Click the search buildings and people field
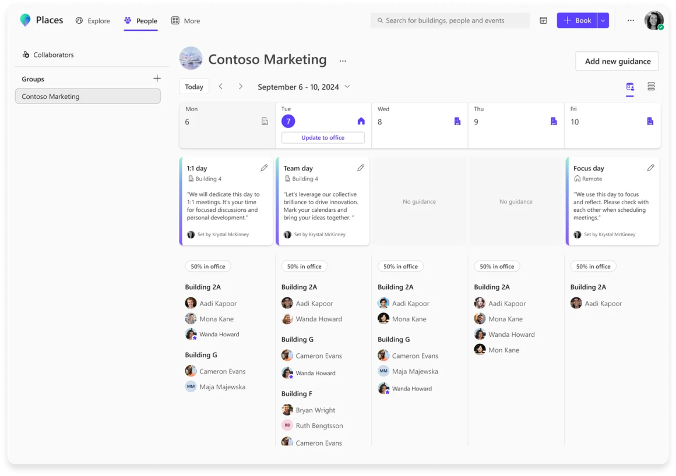 coord(450,20)
